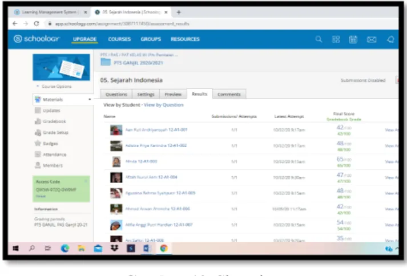407x276 pixels.
Task: Click avatar of student 12-A1-001
Action: coord(116,130)
